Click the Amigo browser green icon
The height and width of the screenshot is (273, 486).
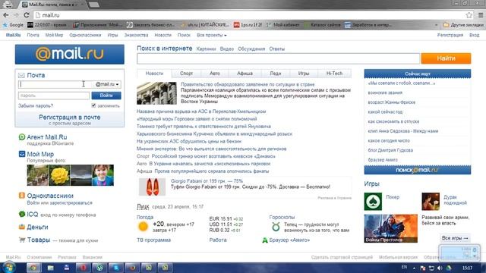coord(265,240)
